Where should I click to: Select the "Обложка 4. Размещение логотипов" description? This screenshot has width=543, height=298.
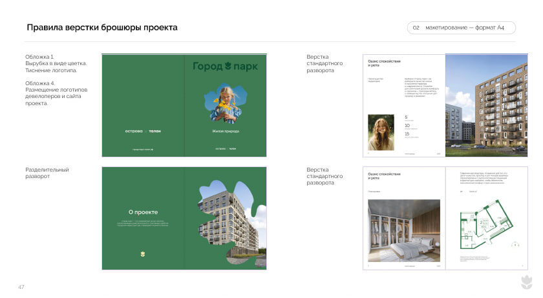56,93
